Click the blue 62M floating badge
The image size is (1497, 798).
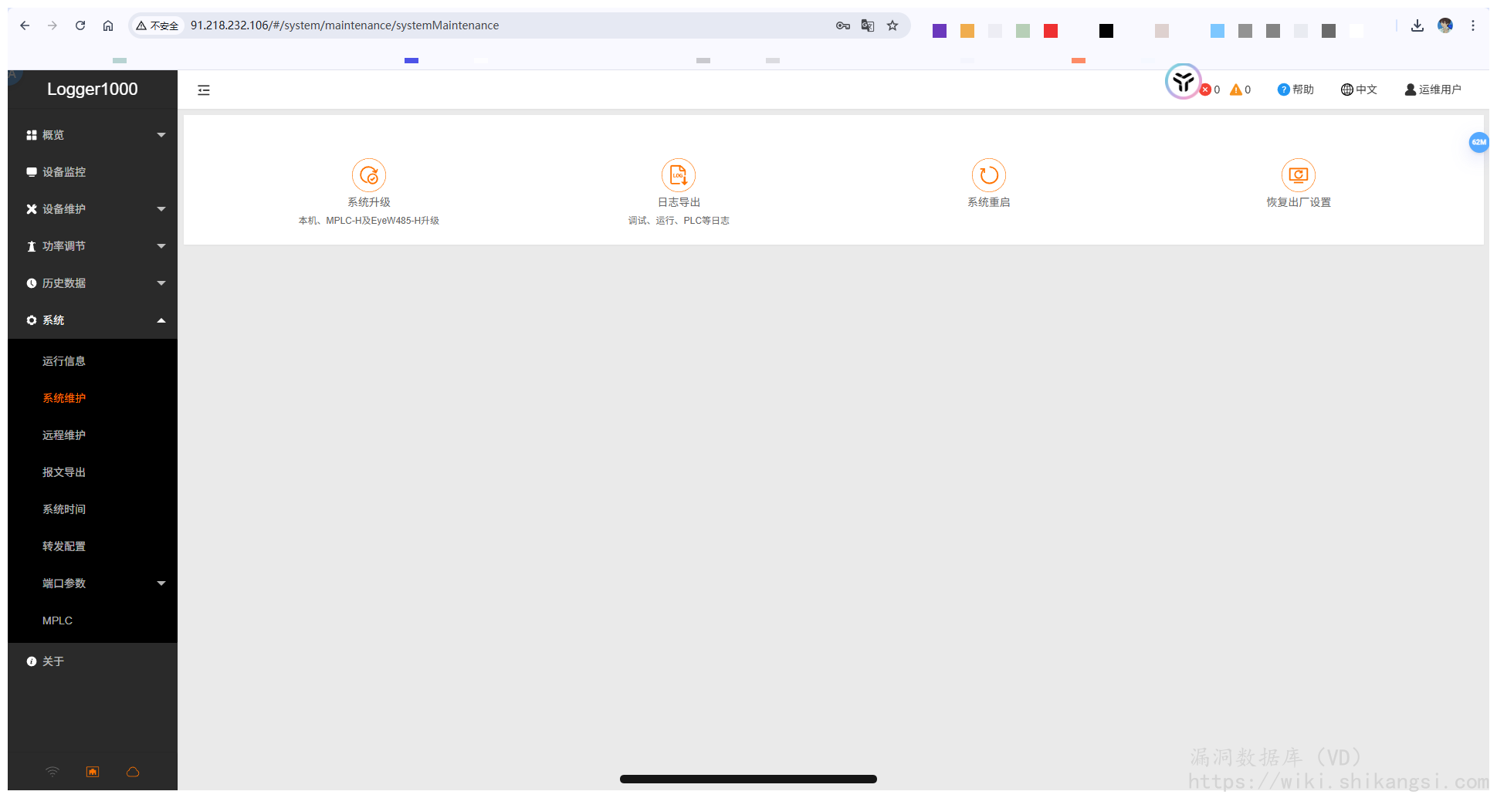point(1478,142)
